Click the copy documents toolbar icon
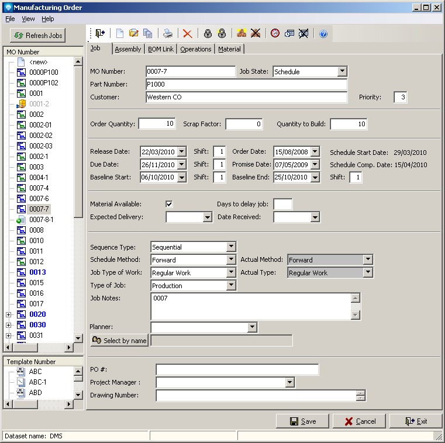Screen dimensions: 445x443 coord(148,34)
